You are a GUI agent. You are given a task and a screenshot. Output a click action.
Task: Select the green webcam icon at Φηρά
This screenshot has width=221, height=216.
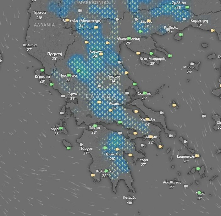199,193
